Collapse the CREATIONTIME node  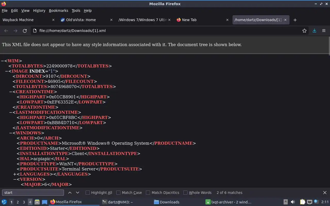11,92
